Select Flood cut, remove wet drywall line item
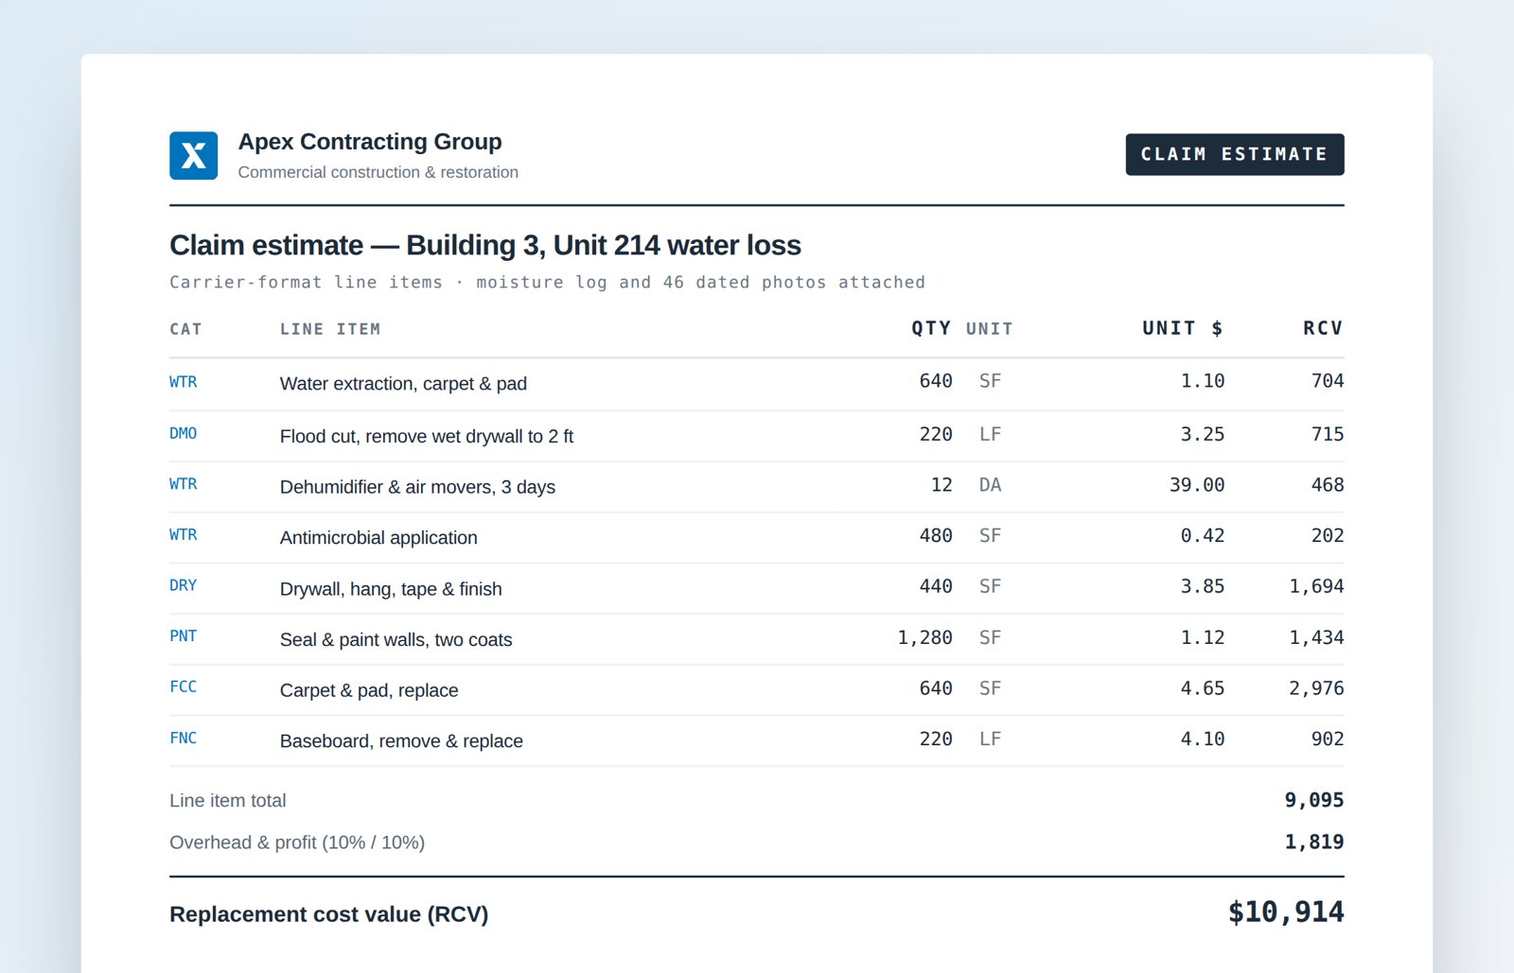The height and width of the screenshot is (973, 1514). pos(427,436)
